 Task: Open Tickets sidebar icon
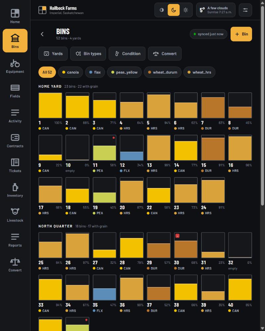click(x=15, y=162)
